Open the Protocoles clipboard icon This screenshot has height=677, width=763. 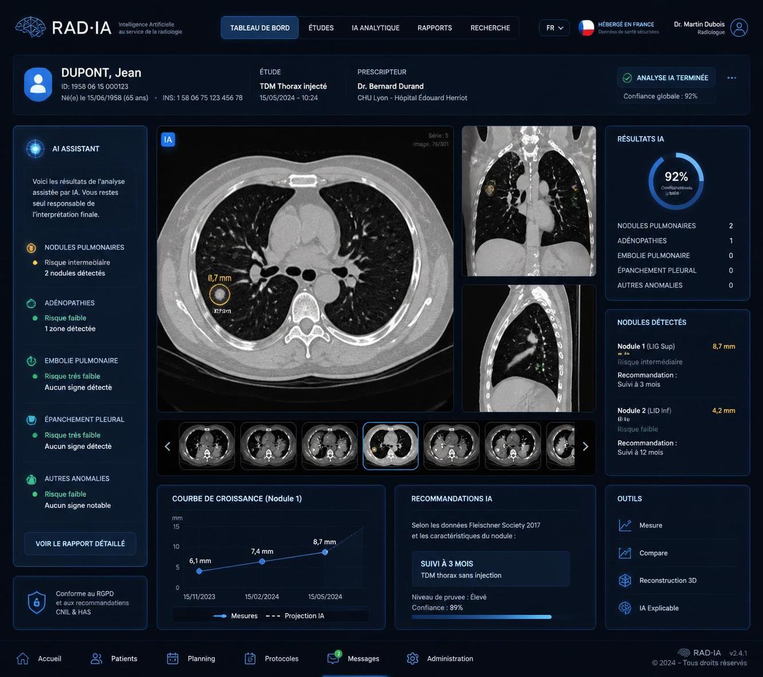(x=250, y=659)
